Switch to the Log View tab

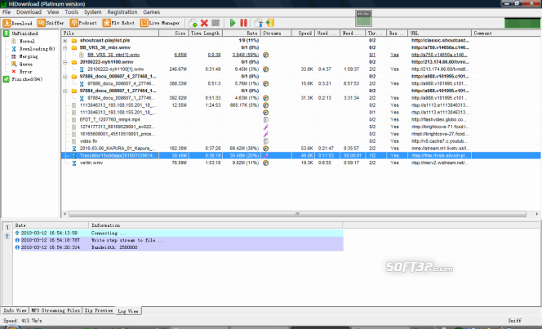coord(128,311)
